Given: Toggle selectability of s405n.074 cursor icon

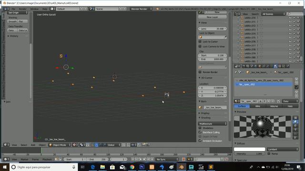Looking at the screenshot, I should coord(294,34).
